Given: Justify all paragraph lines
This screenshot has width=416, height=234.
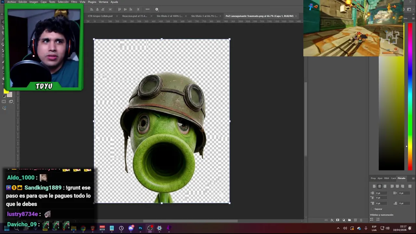Looking at the screenshot, I should click(409, 186).
